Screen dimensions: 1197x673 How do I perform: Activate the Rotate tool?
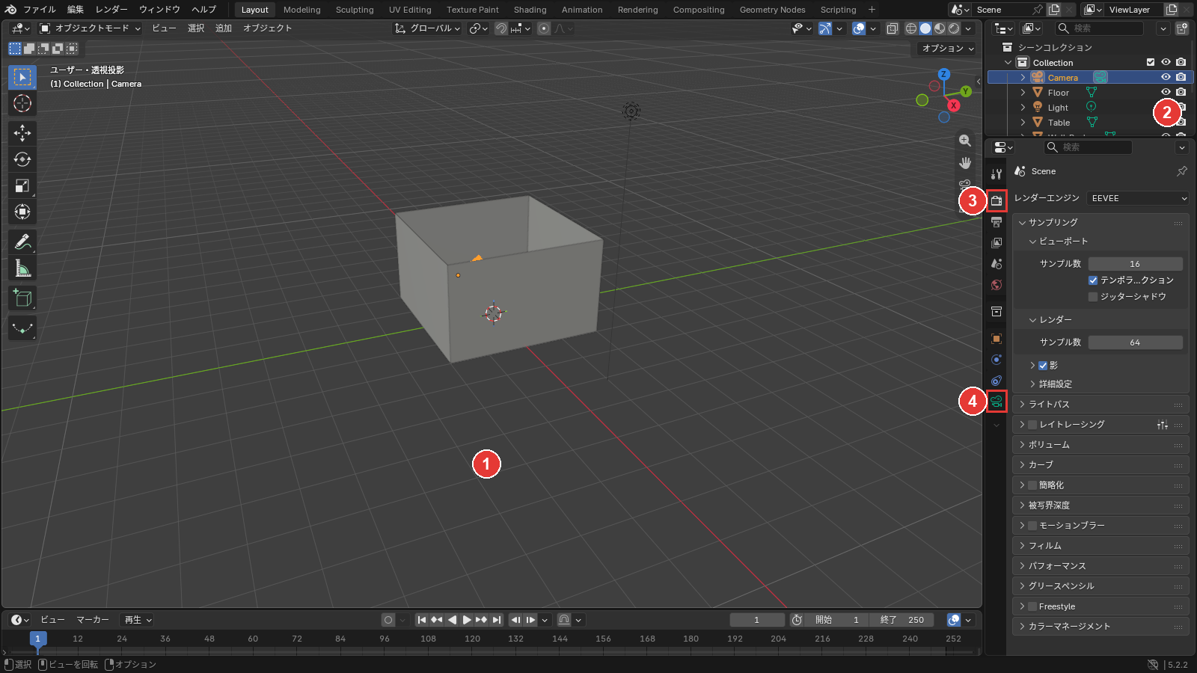tap(22, 159)
